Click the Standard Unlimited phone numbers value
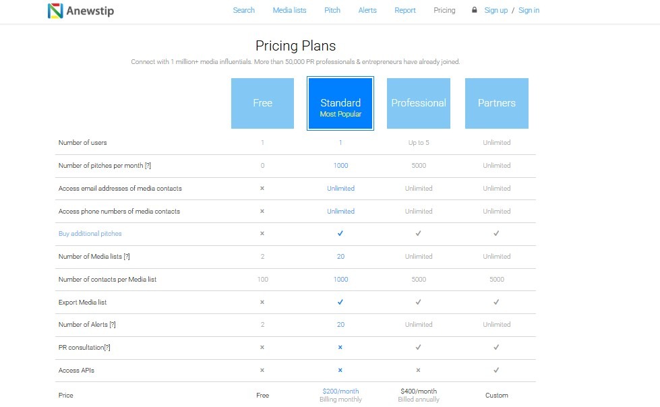 pyautogui.click(x=340, y=211)
